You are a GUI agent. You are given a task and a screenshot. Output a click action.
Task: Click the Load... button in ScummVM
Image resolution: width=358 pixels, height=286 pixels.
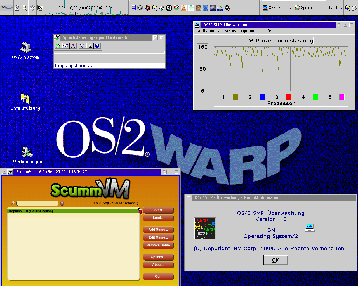point(158,218)
